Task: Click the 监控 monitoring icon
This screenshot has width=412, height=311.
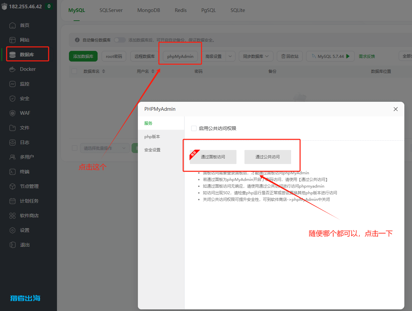Action: click(12, 84)
